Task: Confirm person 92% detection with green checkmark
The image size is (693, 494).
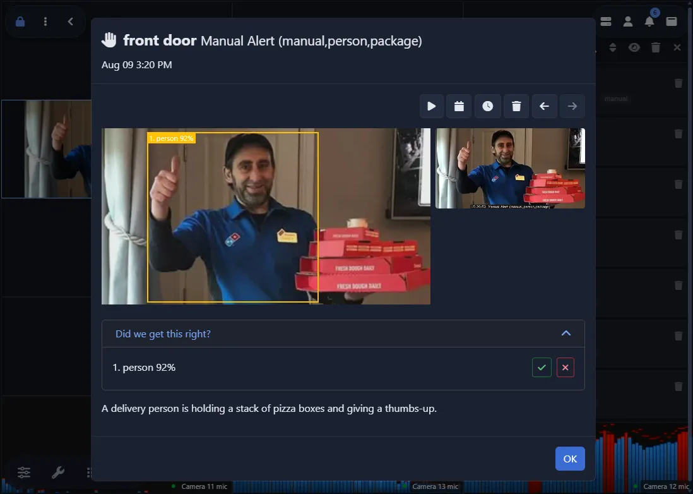Action: tap(542, 368)
